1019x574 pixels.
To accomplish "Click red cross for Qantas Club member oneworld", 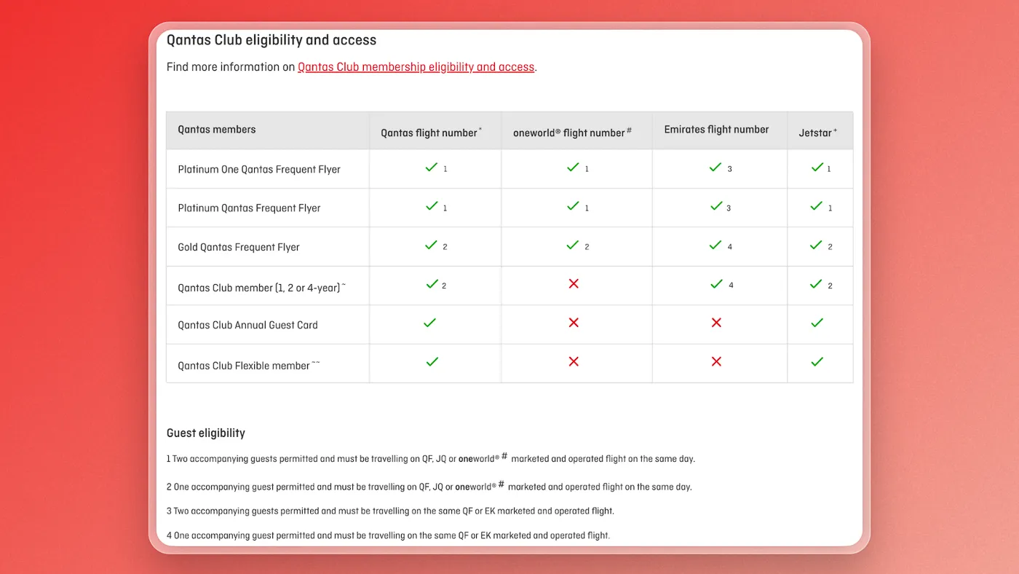I will tap(574, 283).
